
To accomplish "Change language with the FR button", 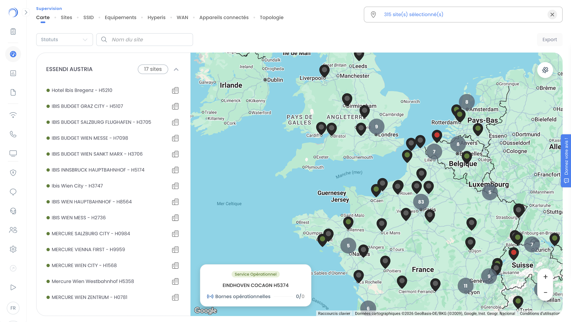I will 13,308.
